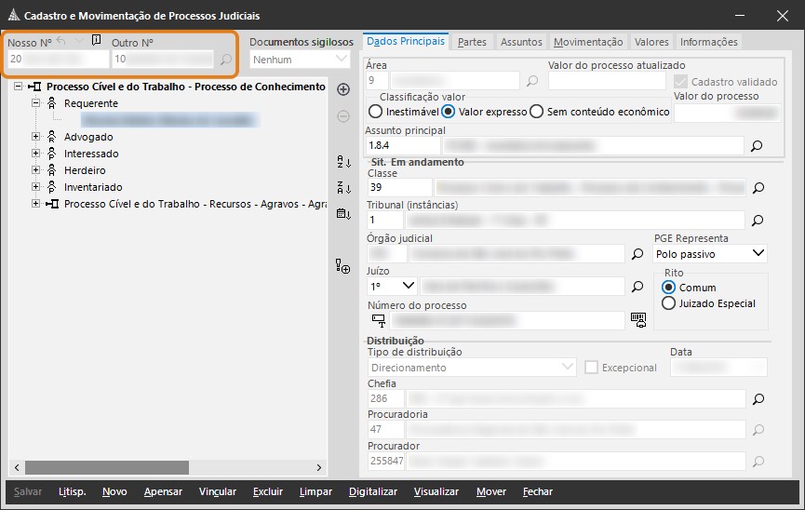Click the sort by date calendar icon
The image size is (805, 510).
(x=342, y=214)
